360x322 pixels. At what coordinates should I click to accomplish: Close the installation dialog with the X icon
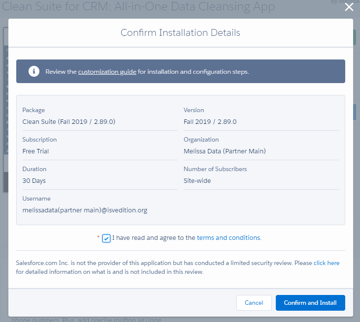tap(349, 7)
